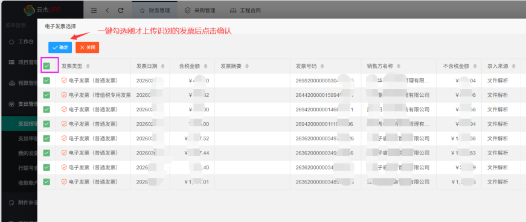Click verified shield icon on invoice 2695200000053 row
Screen dimensions: 526x222
click(x=64, y=81)
